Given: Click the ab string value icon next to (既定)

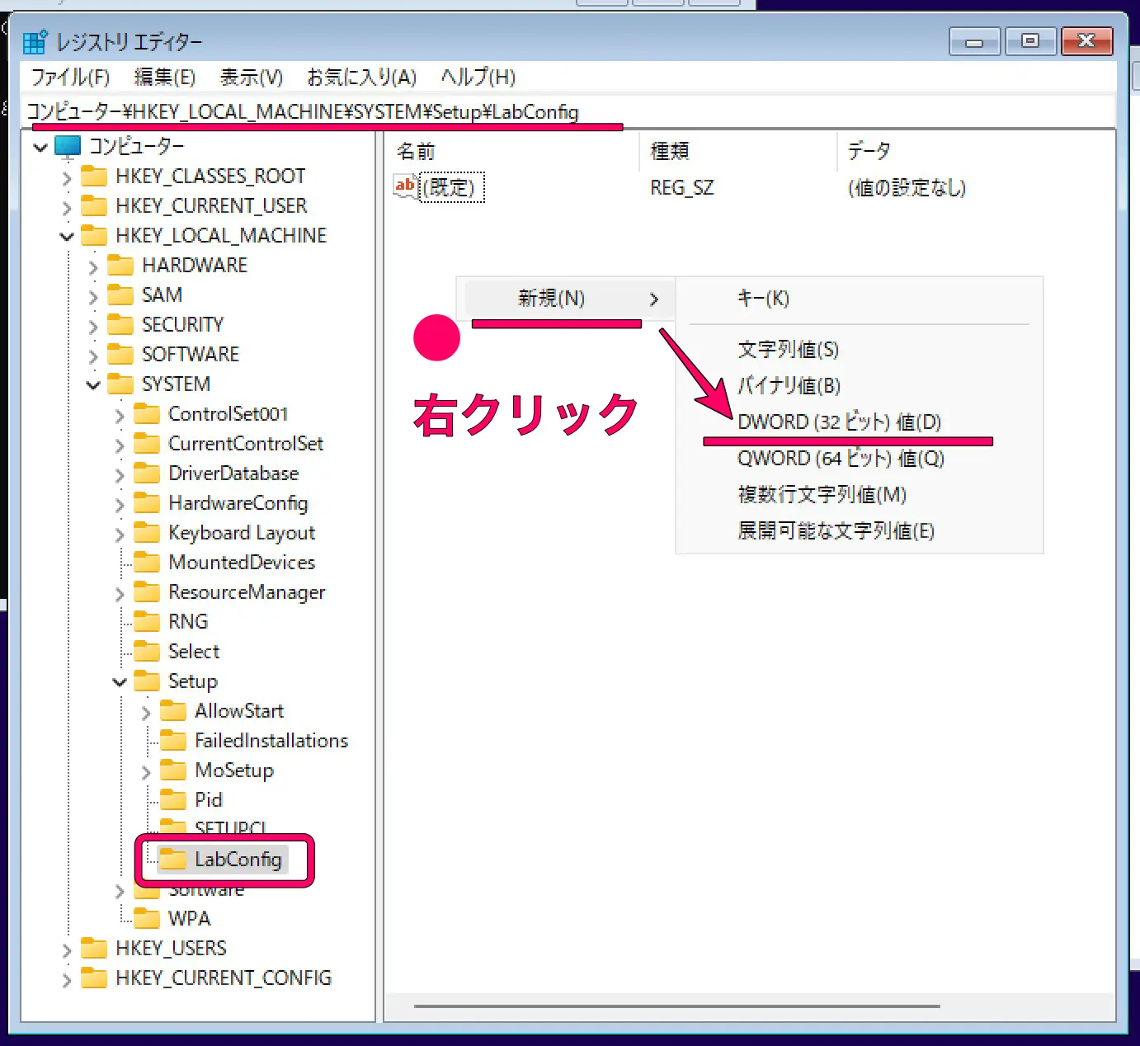Looking at the screenshot, I should [x=404, y=186].
